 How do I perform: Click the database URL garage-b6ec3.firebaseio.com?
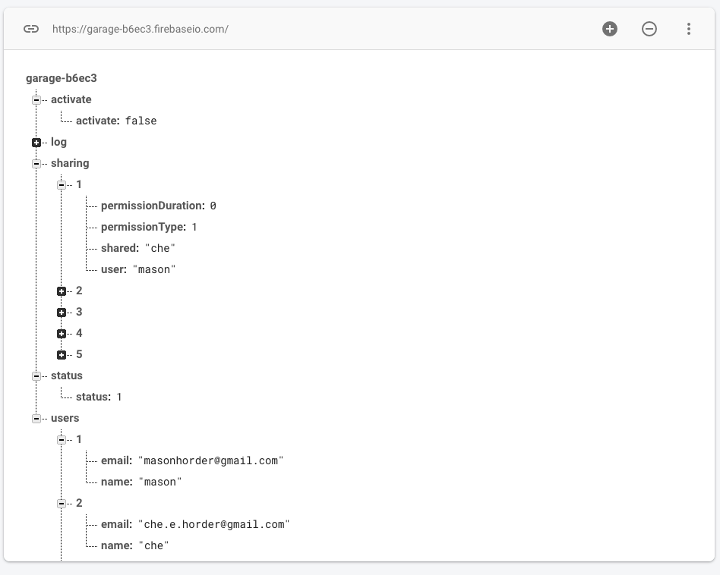(140, 29)
